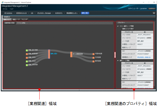The height and width of the screenshot is (108, 159).
Task: Go to All Systems breadcrumb link
Action: coord(8,13)
